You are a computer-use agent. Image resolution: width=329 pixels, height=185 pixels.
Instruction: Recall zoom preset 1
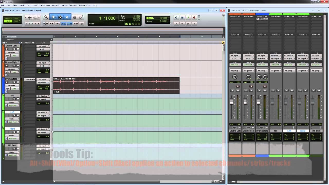click(x=26, y=24)
